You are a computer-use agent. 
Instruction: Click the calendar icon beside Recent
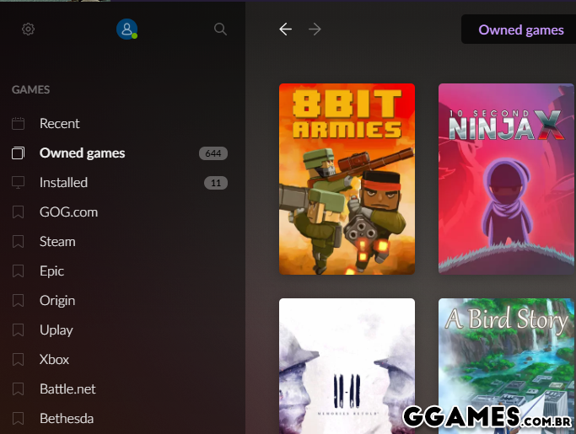click(x=19, y=124)
